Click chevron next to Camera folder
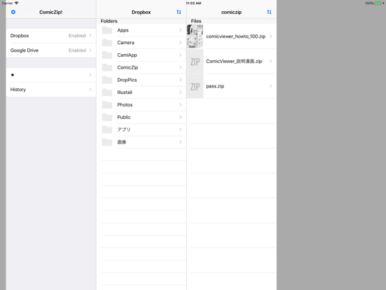 click(x=180, y=43)
